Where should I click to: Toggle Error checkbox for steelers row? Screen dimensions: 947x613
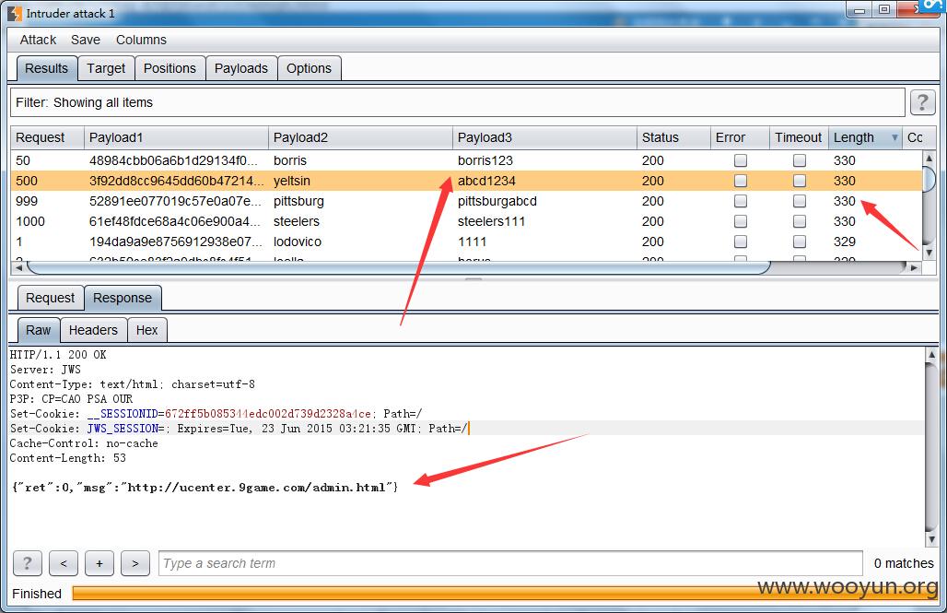[741, 221]
